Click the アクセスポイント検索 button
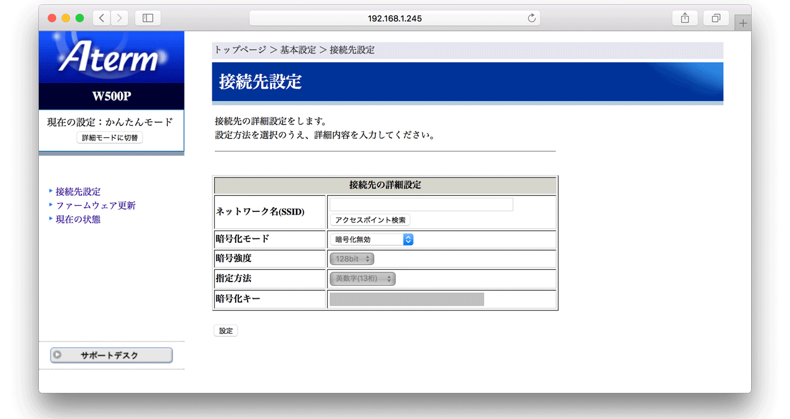Viewport: 790px width, 419px height. point(370,220)
